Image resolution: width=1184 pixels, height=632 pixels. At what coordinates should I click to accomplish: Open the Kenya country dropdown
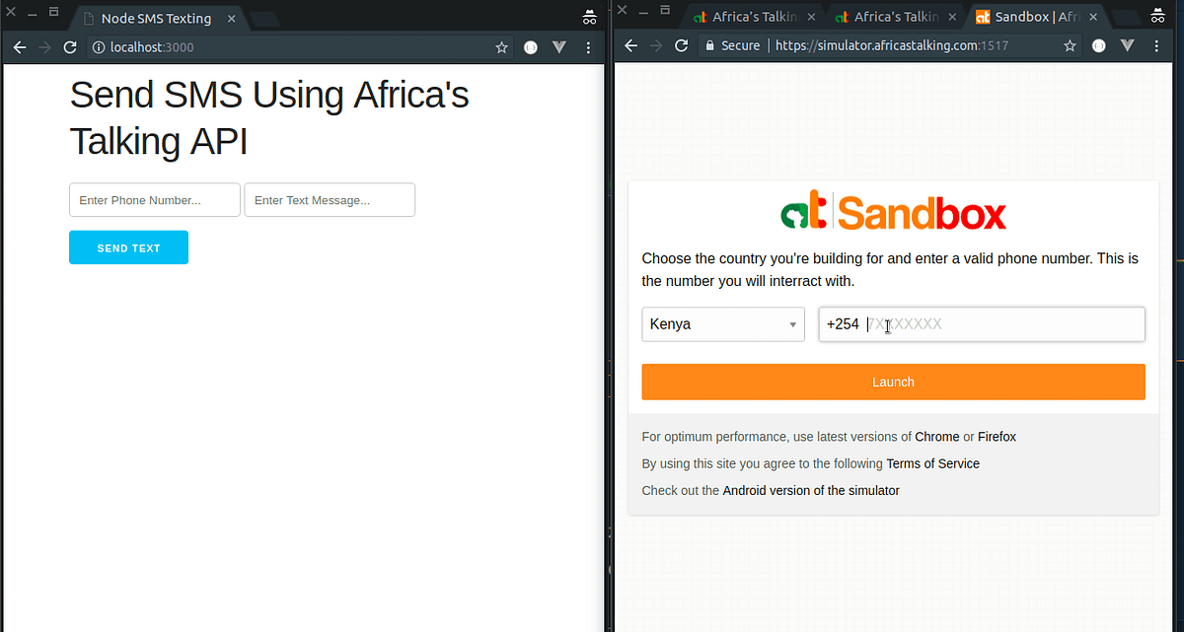(x=722, y=323)
